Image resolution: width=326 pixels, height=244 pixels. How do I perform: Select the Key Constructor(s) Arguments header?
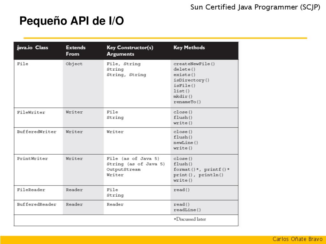(130, 51)
